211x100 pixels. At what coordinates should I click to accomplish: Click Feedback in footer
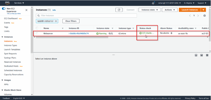[6, 98]
